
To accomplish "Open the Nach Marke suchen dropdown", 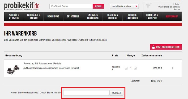I will tap(124, 6).
